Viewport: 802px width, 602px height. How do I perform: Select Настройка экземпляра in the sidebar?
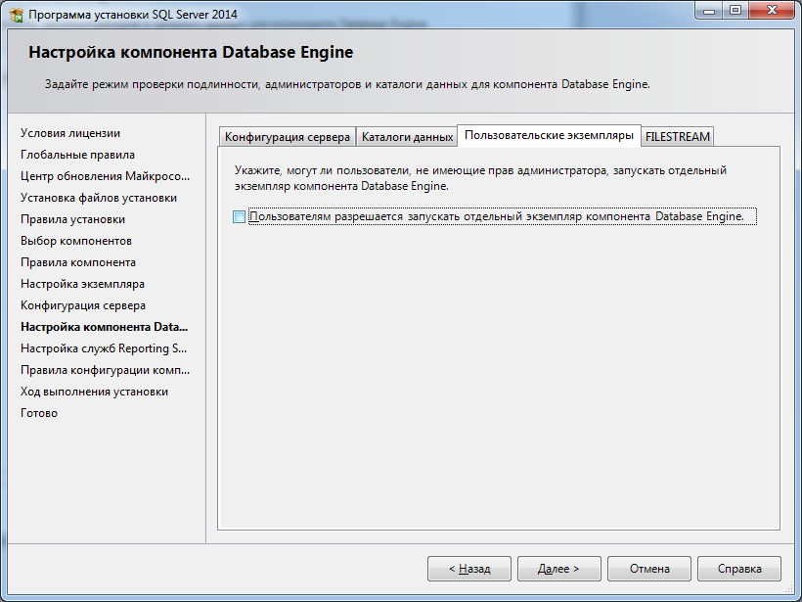(x=82, y=284)
